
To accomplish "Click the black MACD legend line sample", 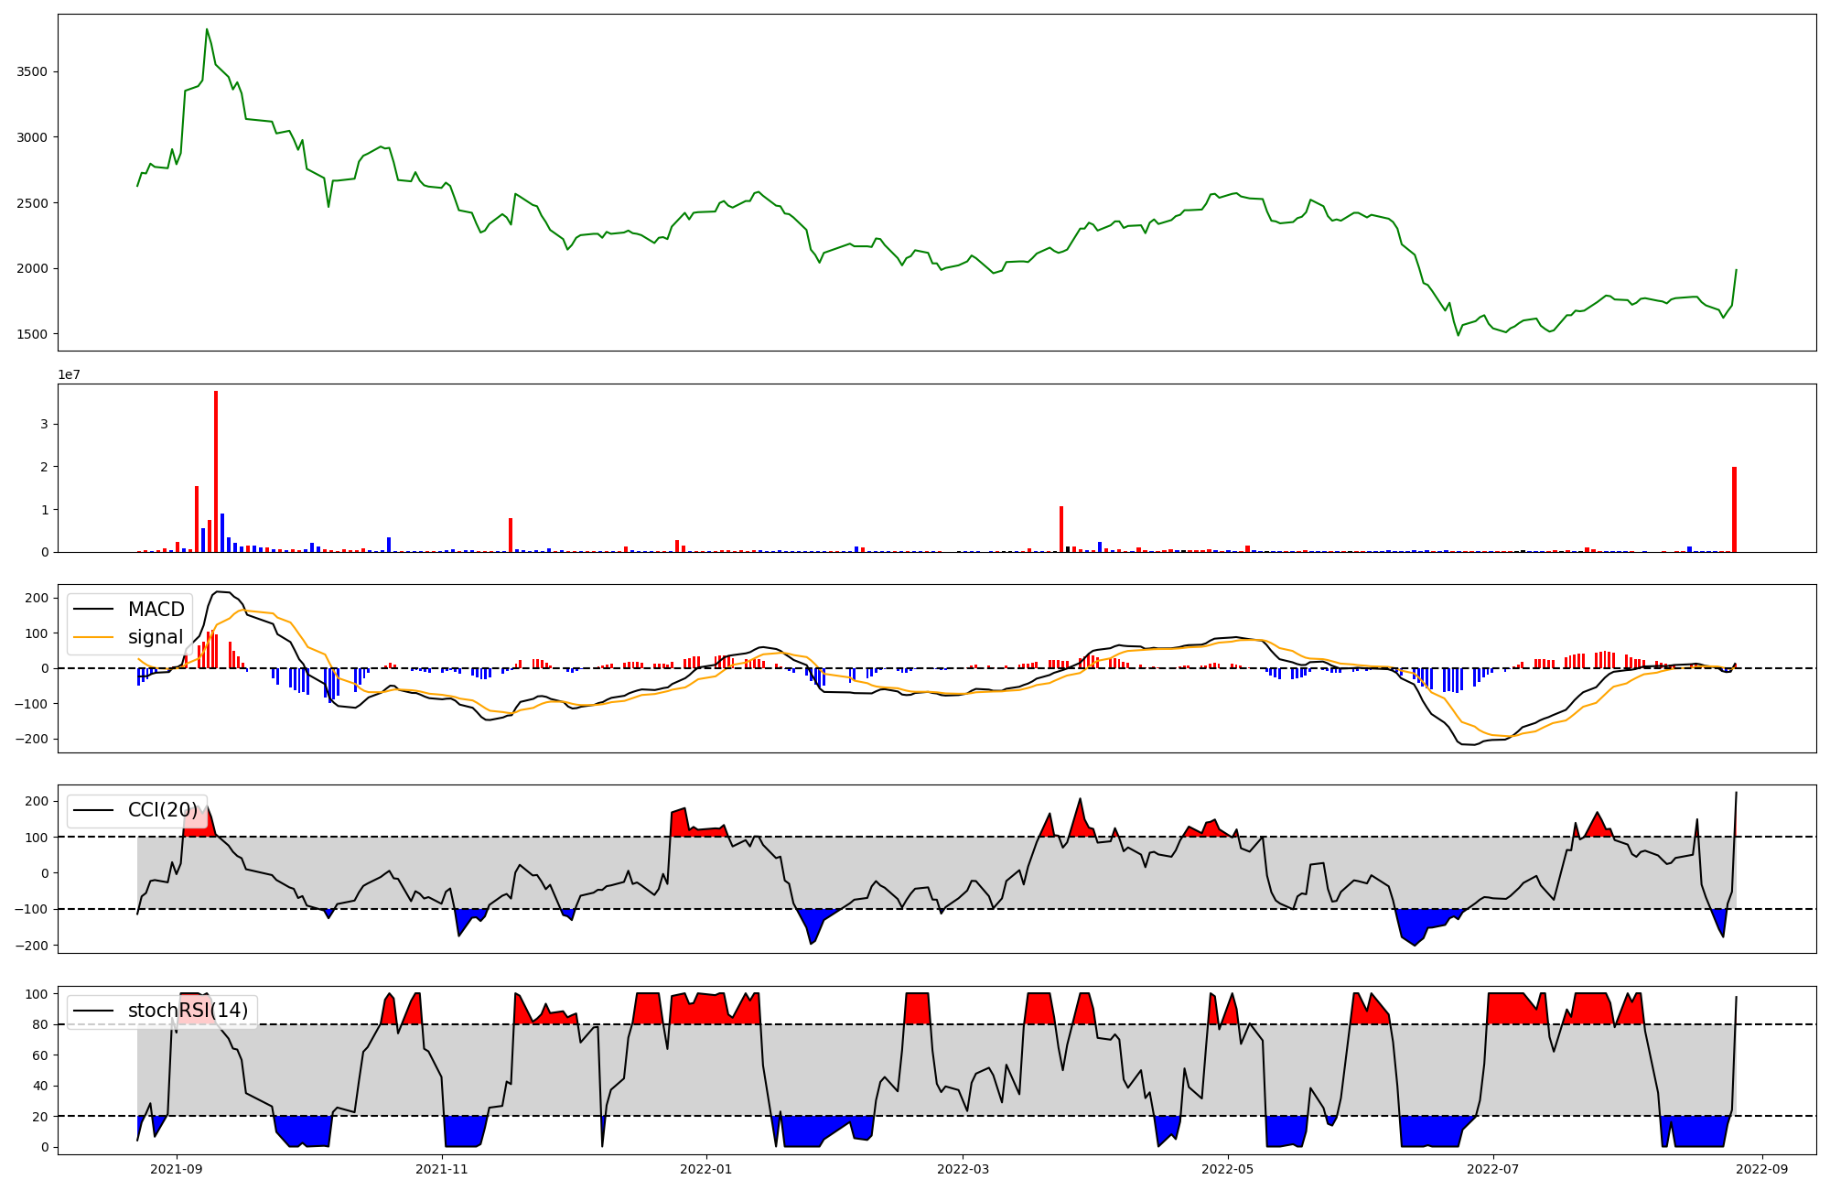I will (x=93, y=610).
